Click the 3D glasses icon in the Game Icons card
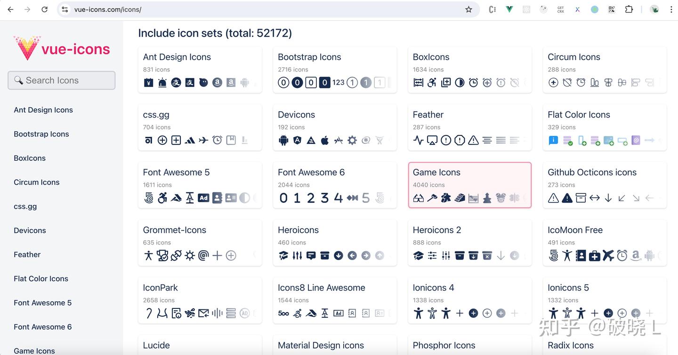Screen dimensions: 678x355 point(418,198)
